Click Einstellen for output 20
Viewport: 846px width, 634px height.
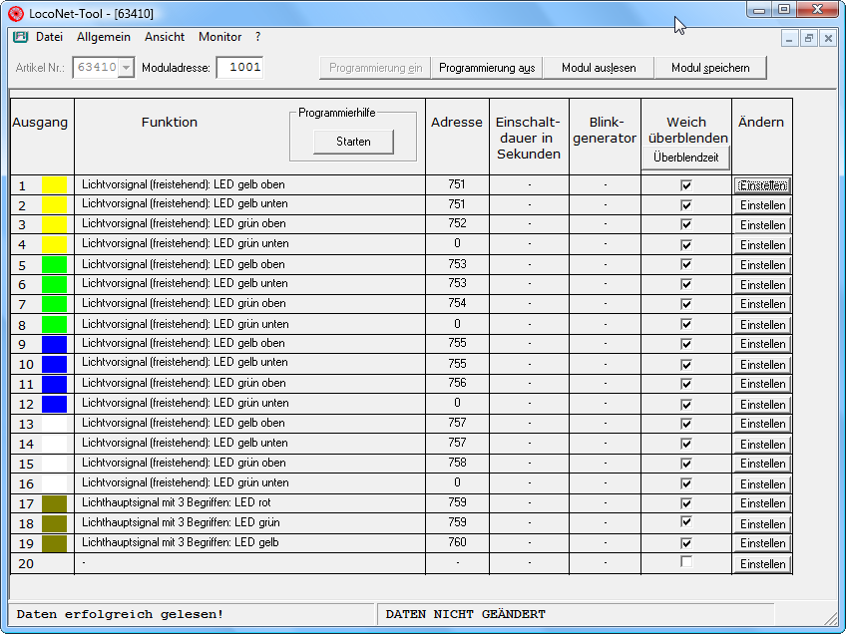(x=762, y=564)
